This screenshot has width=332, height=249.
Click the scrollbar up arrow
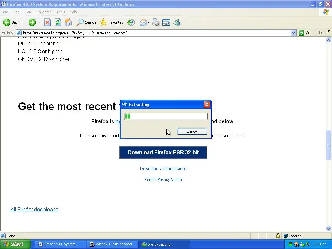coord(329,40)
